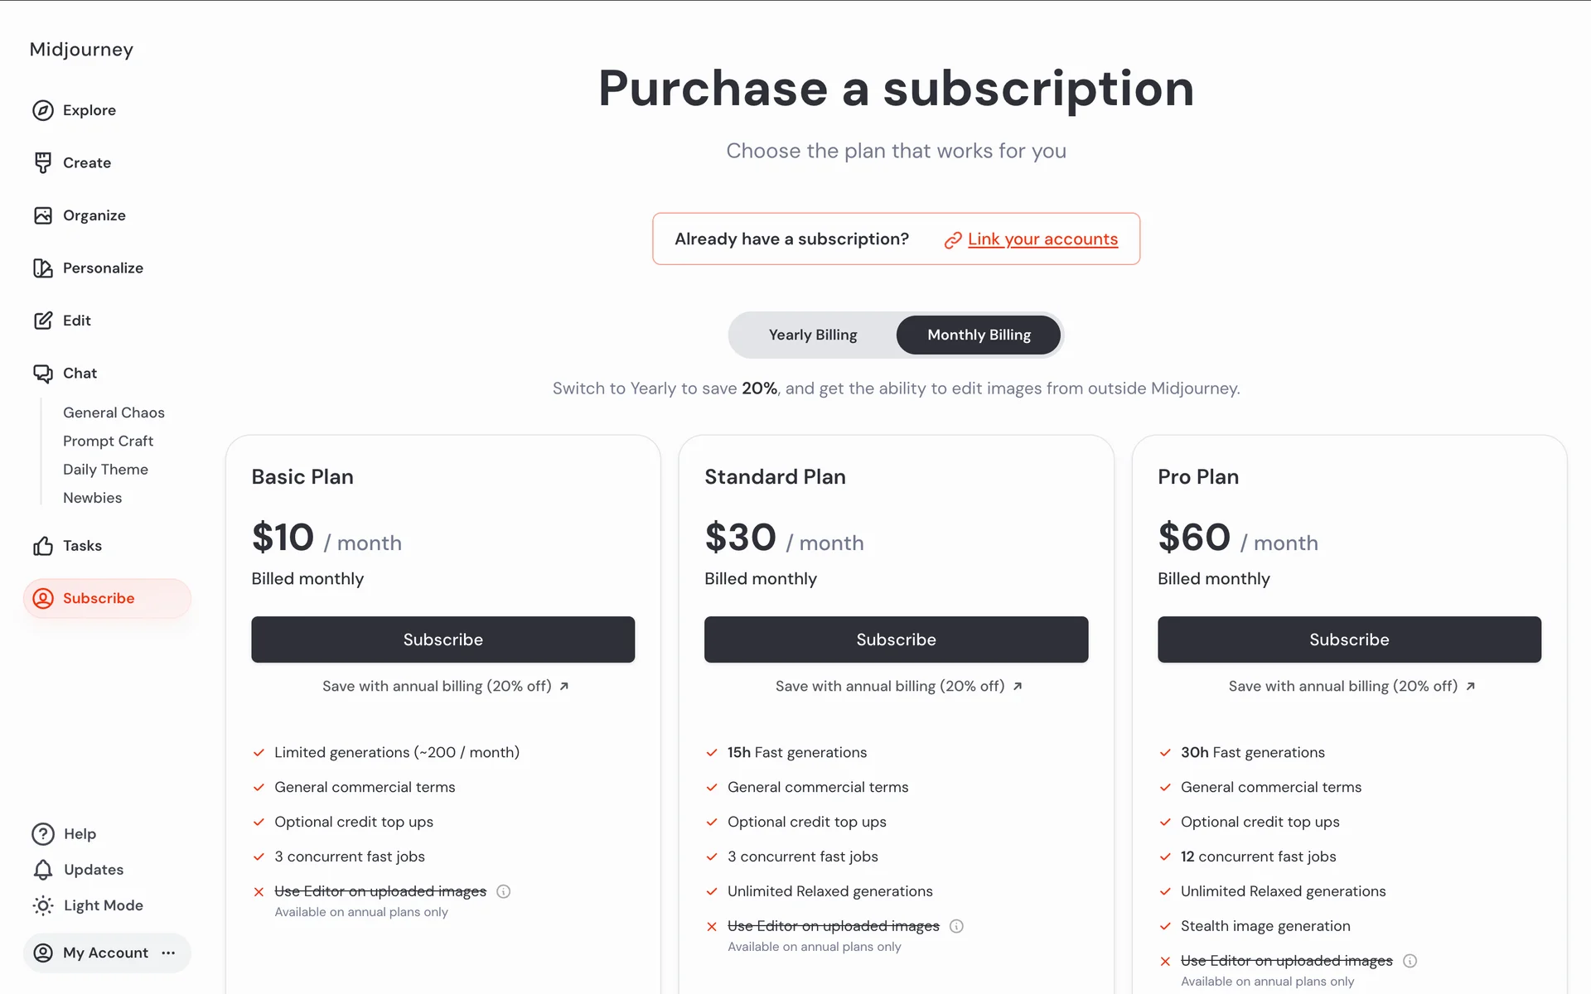Go to the Prompt Craft chat room
The width and height of the screenshot is (1591, 994).
[108, 441]
